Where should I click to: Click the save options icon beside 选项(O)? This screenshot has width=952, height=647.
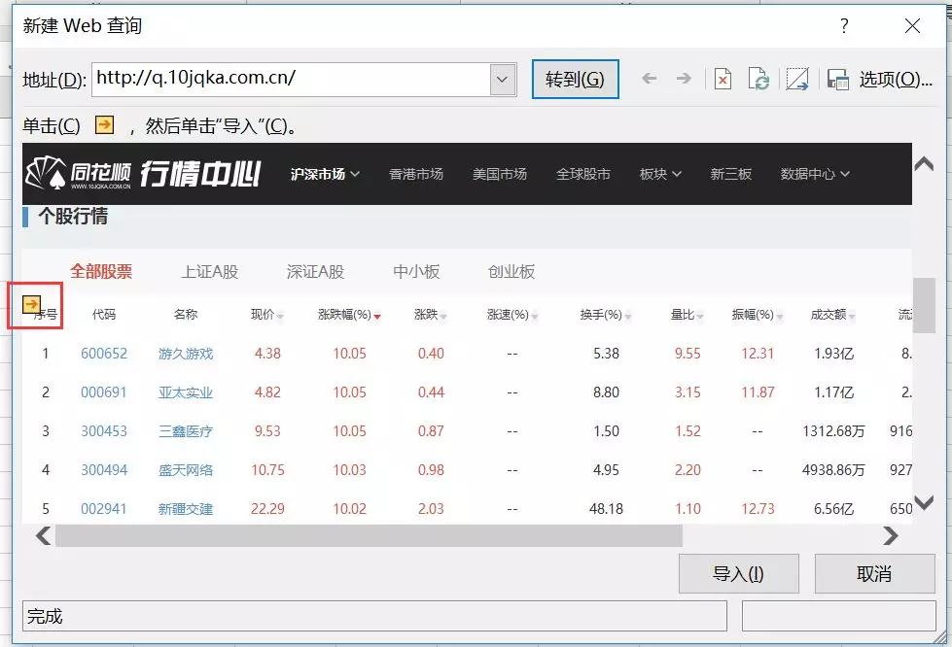837,79
